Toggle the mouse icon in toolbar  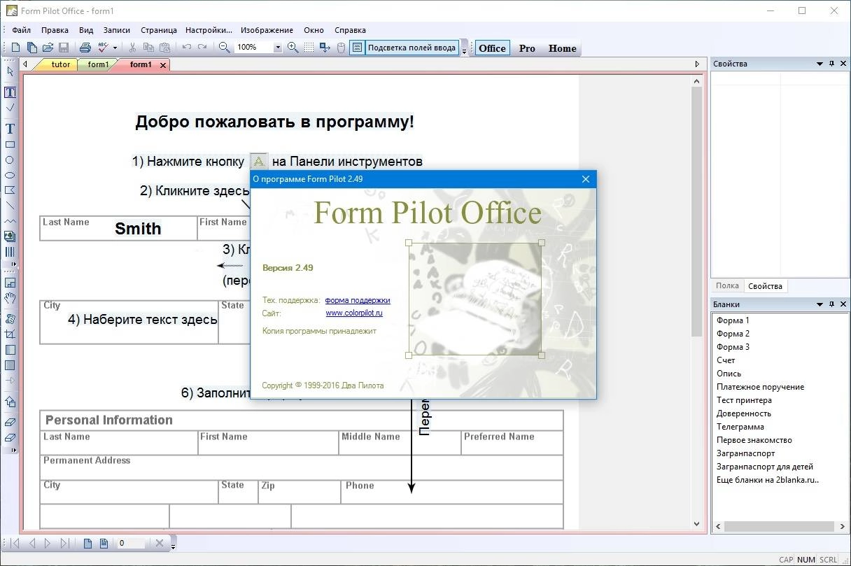click(342, 48)
